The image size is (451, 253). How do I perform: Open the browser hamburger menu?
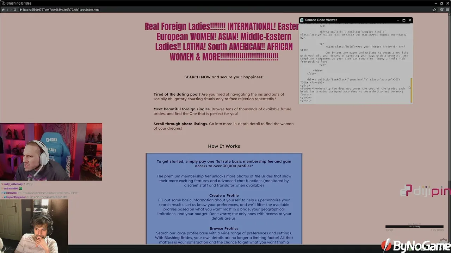coord(448,9)
